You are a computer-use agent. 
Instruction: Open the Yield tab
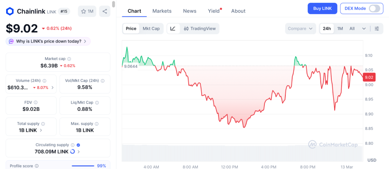point(214,11)
